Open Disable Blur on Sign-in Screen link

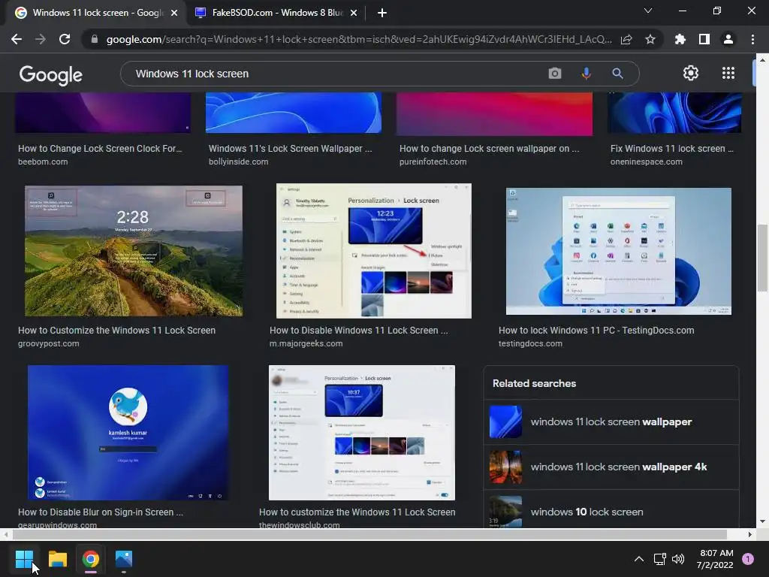[101, 512]
